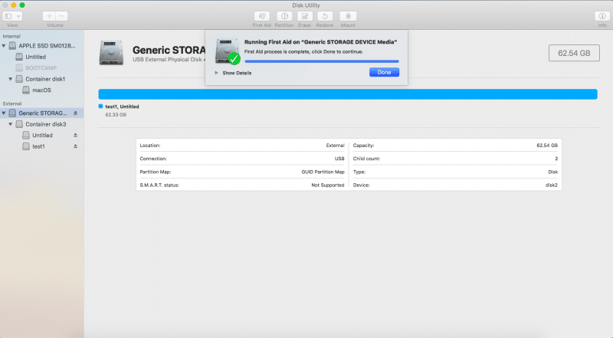The image size is (613, 338).
Task: Select internal Untitled volume
Action: [42, 57]
